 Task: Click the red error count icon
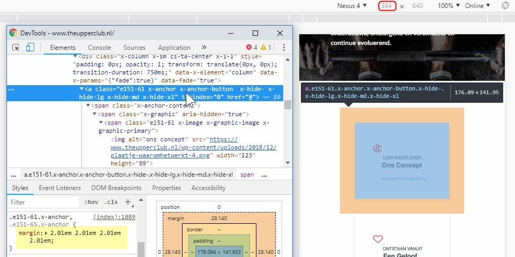pos(249,47)
